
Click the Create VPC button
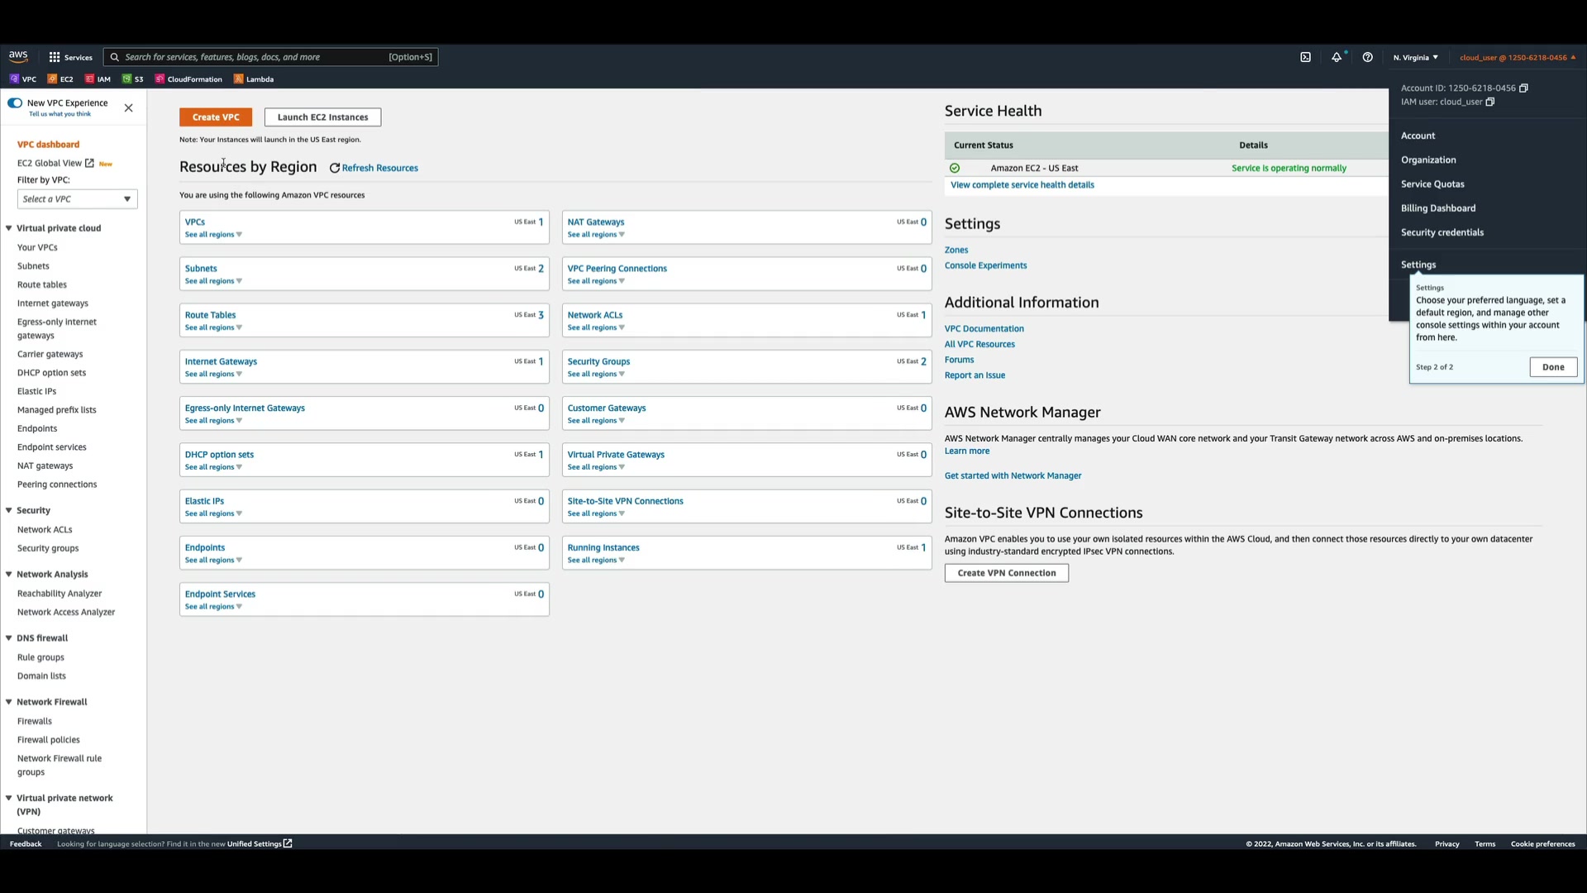[x=216, y=117]
